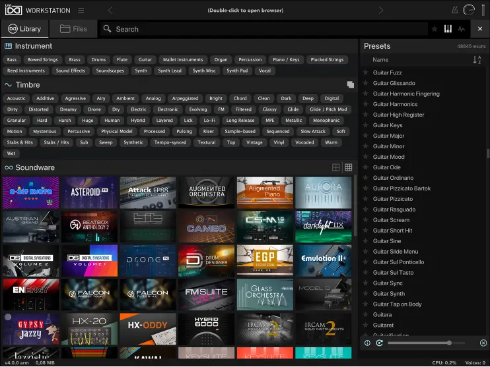Viewport: 490px width, 367px height.
Task: Filter by the Guitar instrument tag
Action: (x=145, y=60)
